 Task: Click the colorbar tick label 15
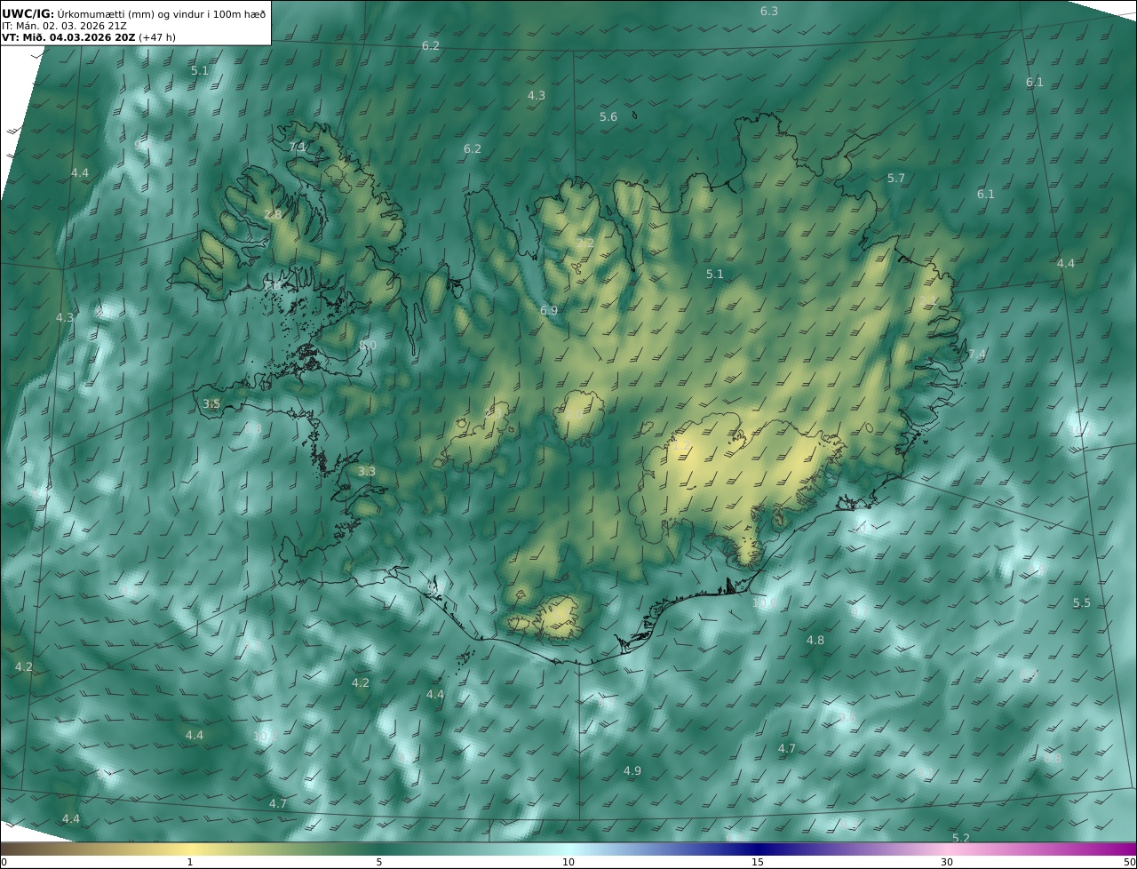[x=758, y=862]
